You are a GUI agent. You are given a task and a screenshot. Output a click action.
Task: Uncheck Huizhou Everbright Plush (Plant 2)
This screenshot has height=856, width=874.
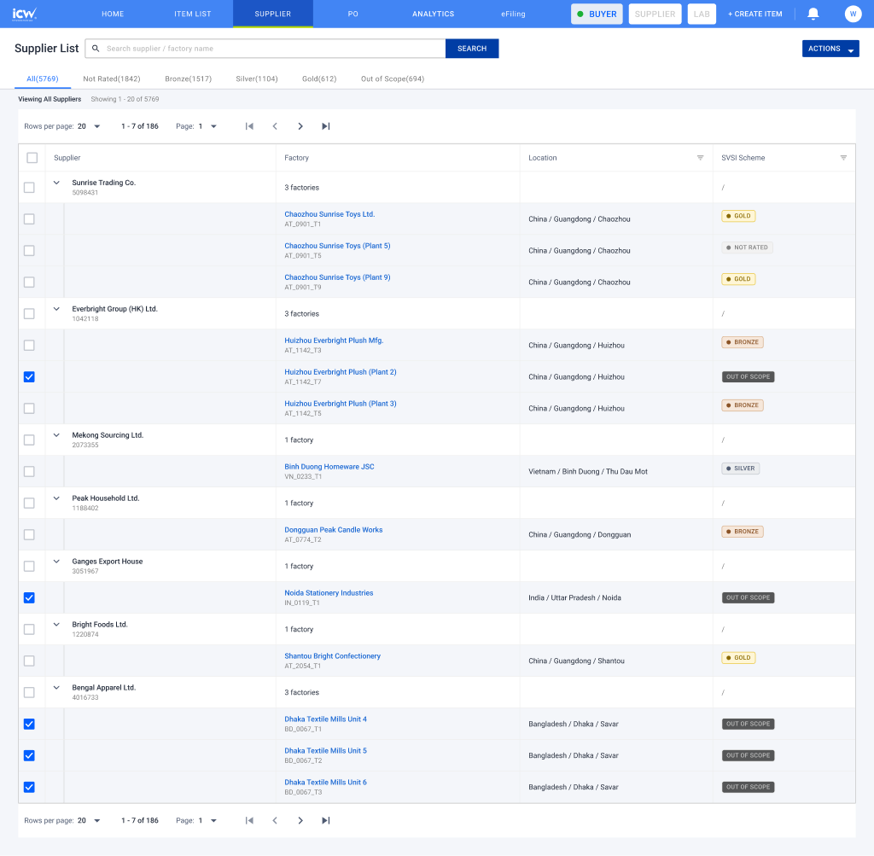pyautogui.click(x=29, y=376)
